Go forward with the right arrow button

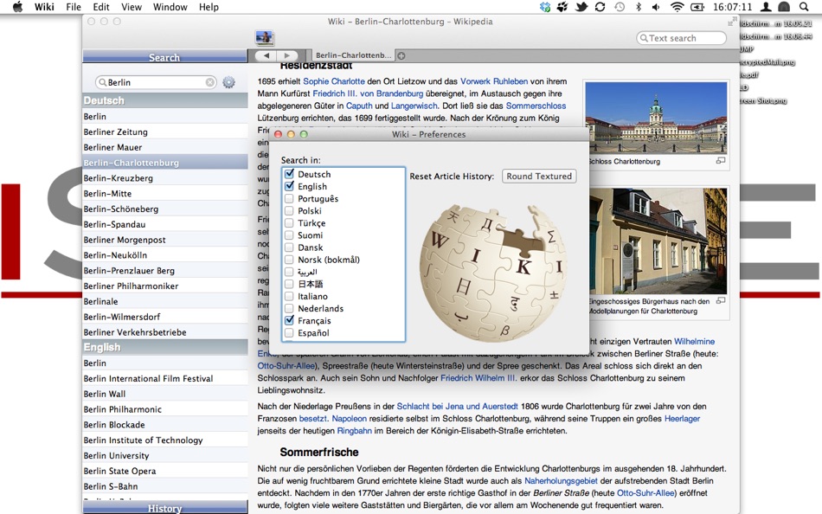coord(286,55)
